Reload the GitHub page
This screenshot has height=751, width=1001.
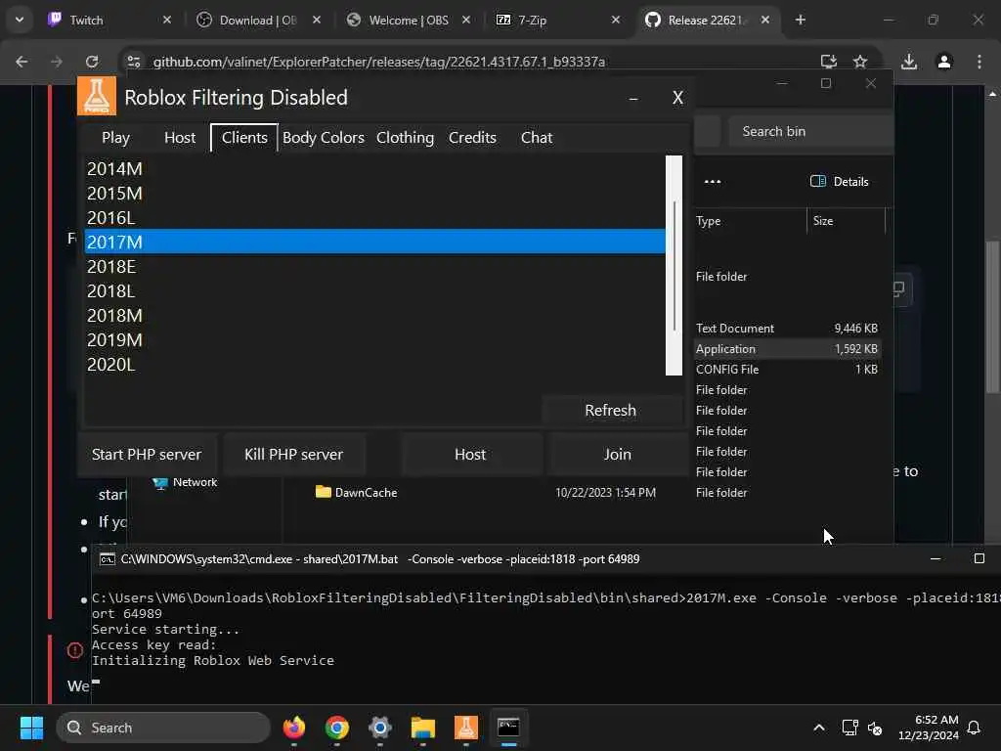coord(92,62)
